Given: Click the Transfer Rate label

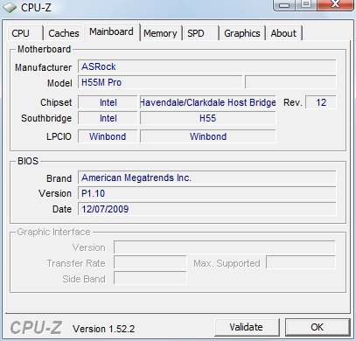Looking at the screenshot, I should pyautogui.click(x=76, y=263).
